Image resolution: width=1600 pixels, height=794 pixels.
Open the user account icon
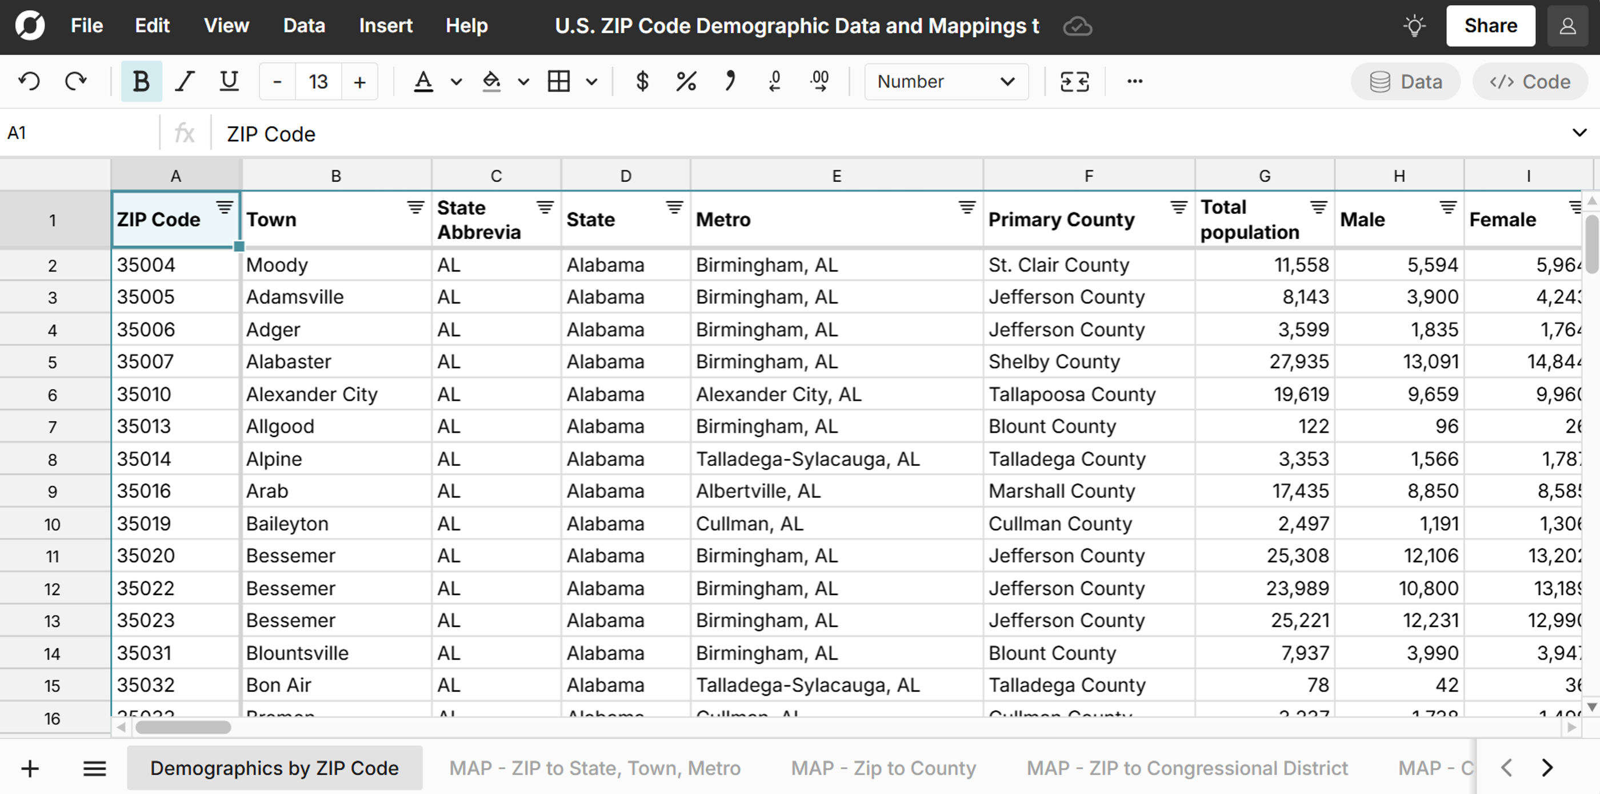(1567, 26)
